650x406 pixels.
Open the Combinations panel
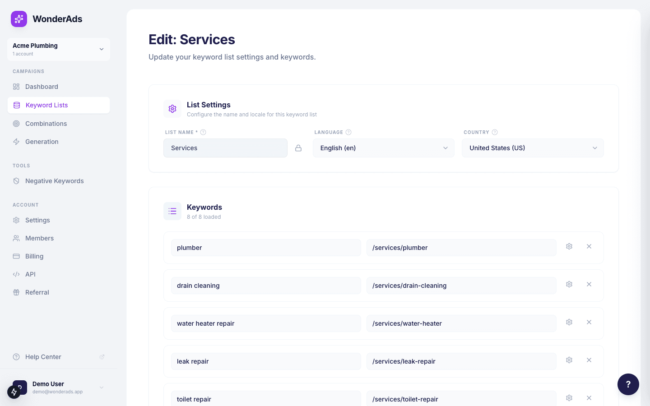(46, 124)
